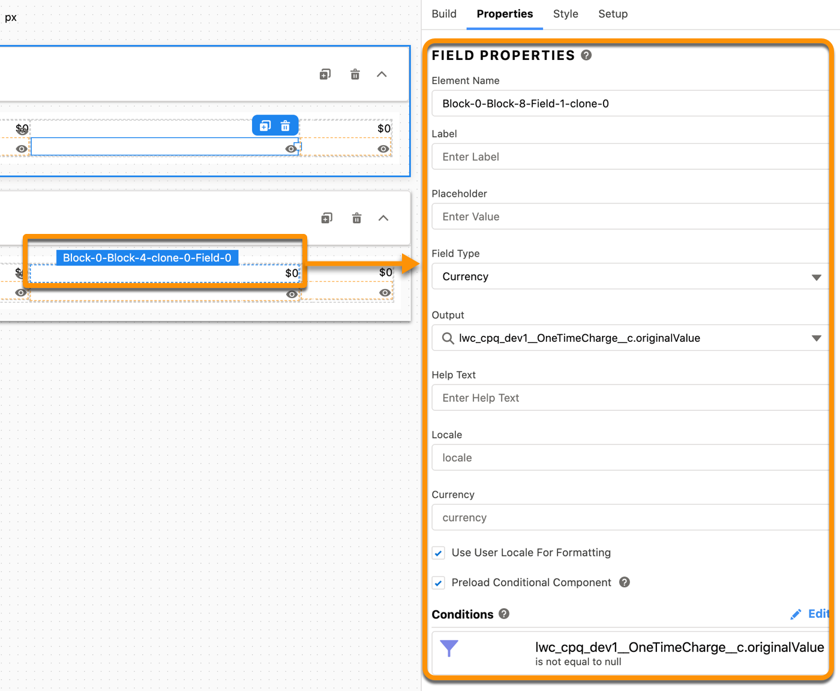Select the Block-0-Block-4-clone-0-Field-0 label
This screenshot has height=691, width=840.
[x=147, y=258]
